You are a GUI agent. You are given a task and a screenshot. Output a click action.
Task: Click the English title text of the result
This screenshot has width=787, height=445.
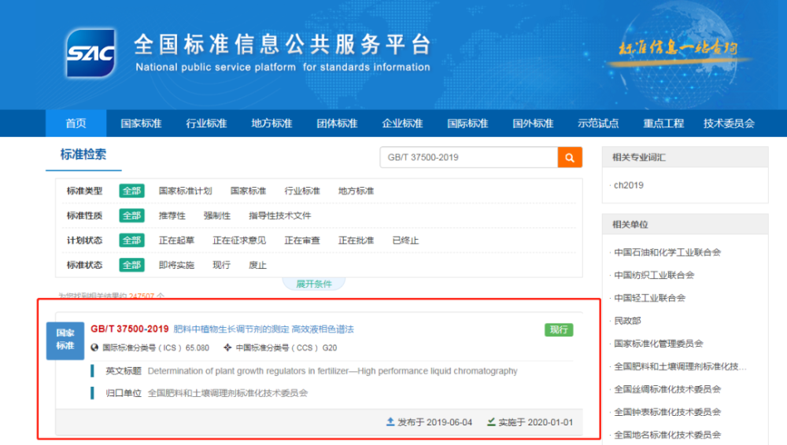click(332, 371)
